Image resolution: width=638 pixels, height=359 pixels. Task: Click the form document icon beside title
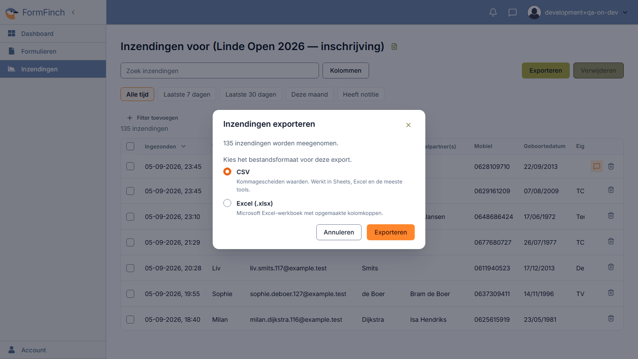pos(394,47)
